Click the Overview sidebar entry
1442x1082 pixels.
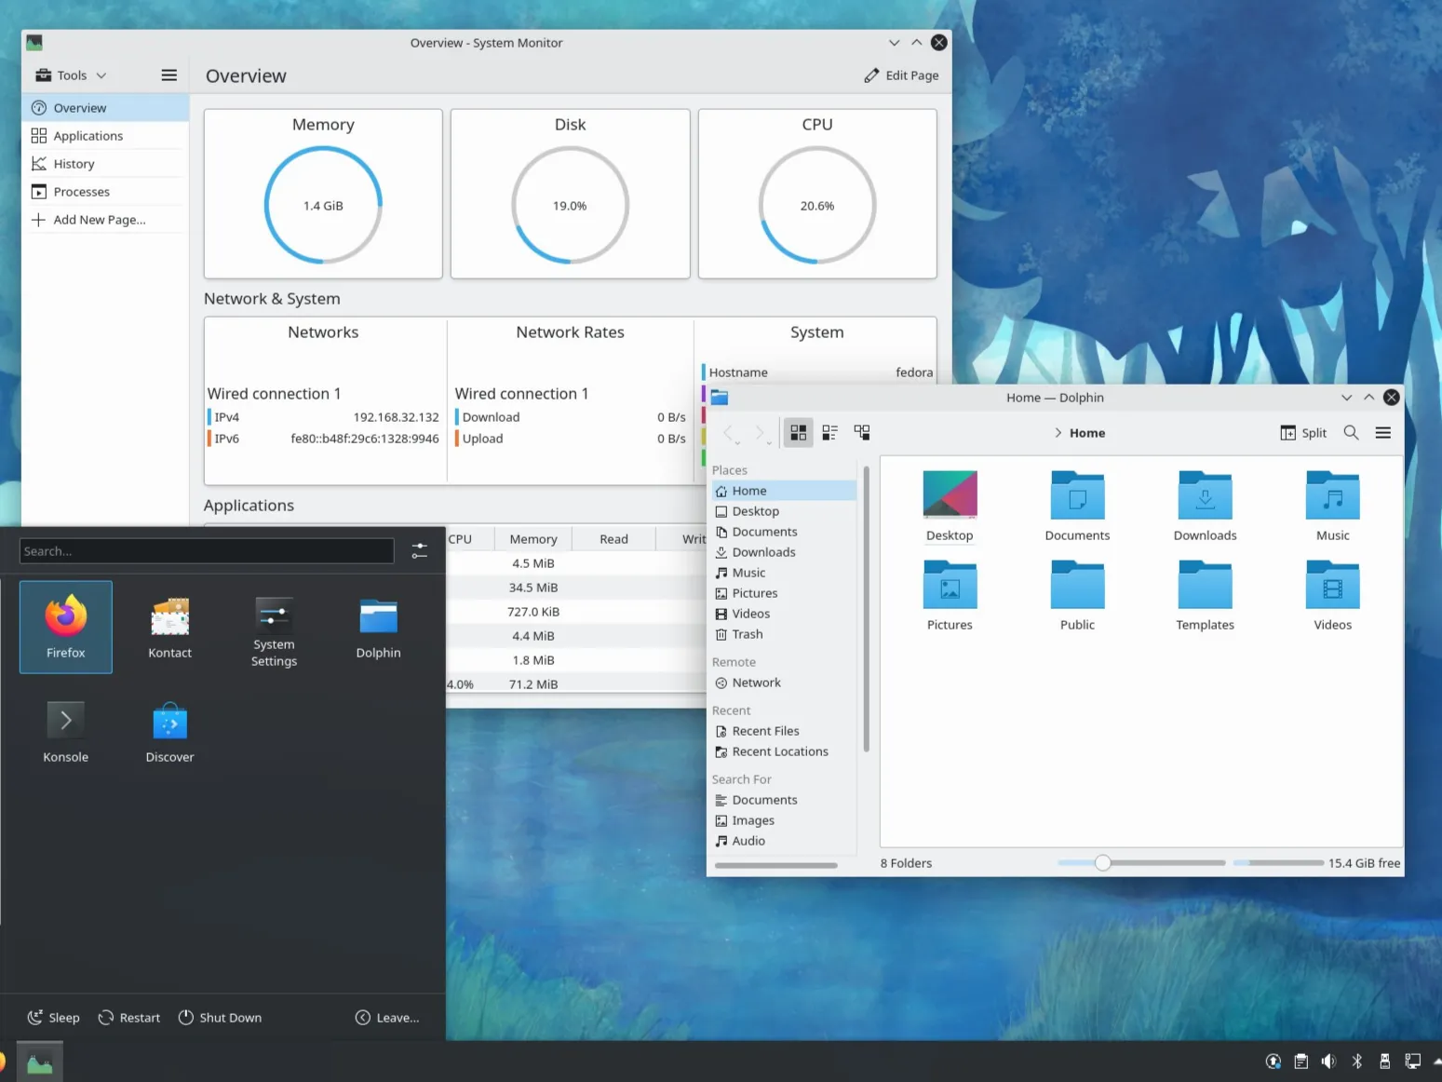[x=79, y=107]
